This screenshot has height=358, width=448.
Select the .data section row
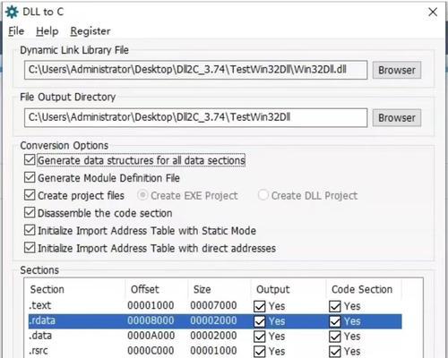(215, 336)
